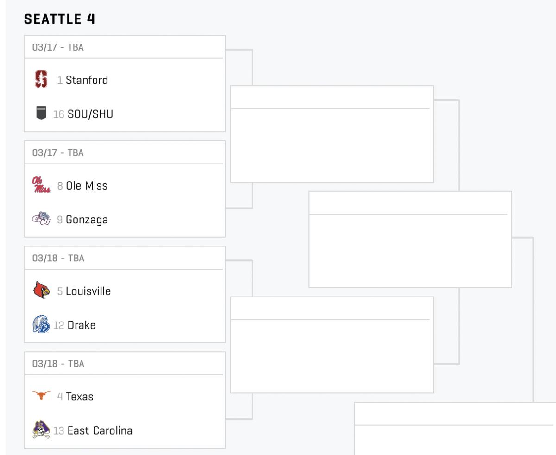Click the Ole Miss team logo
The width and height of the screenshot is (556, 455).
(41, 185)
